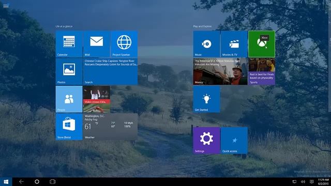The width and height of the screenshot is (331, 186).
Task: Open the Money news tile
Action: (220, 71)
